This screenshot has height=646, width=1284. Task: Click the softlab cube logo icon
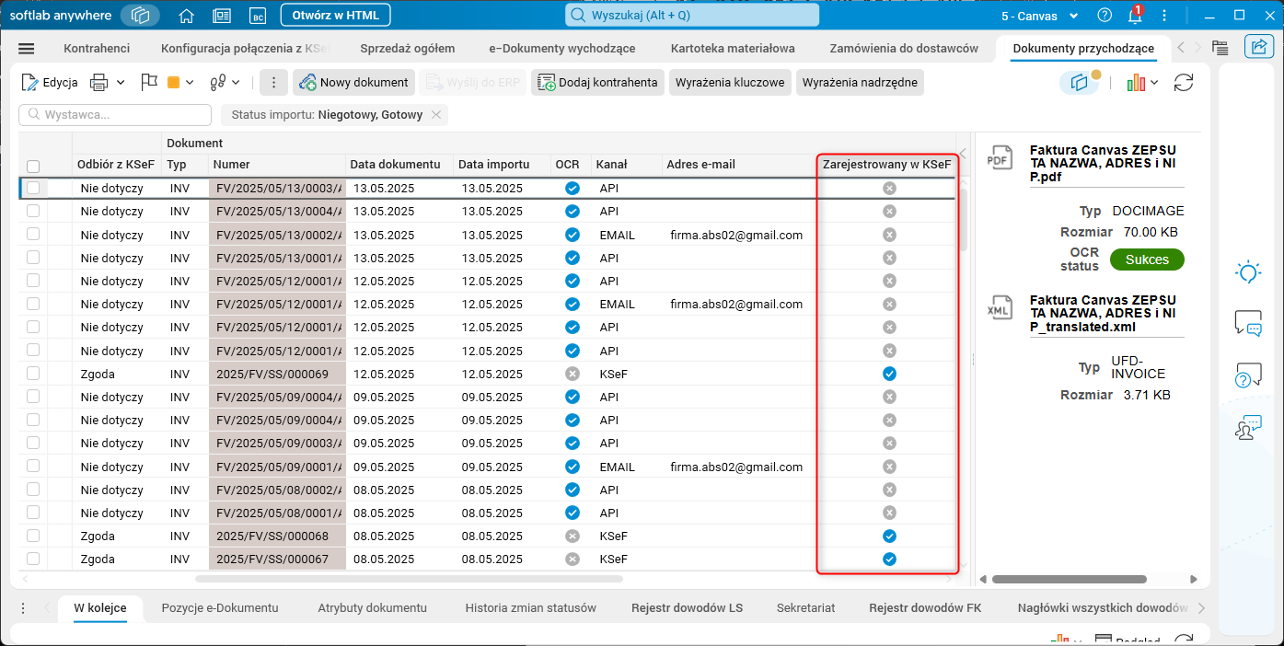click(x=140, y=15)
